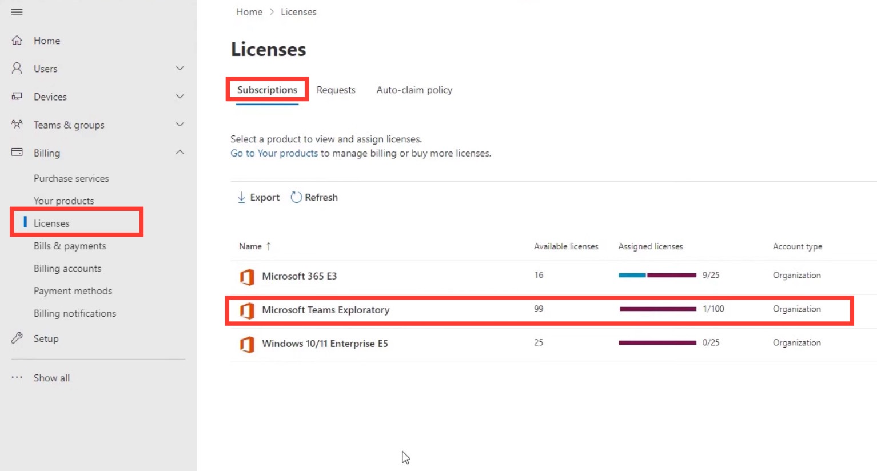The width and height of the screenshot is (877, 471).
Task: Click available licenses value 16
Action: tap(539, 275)
